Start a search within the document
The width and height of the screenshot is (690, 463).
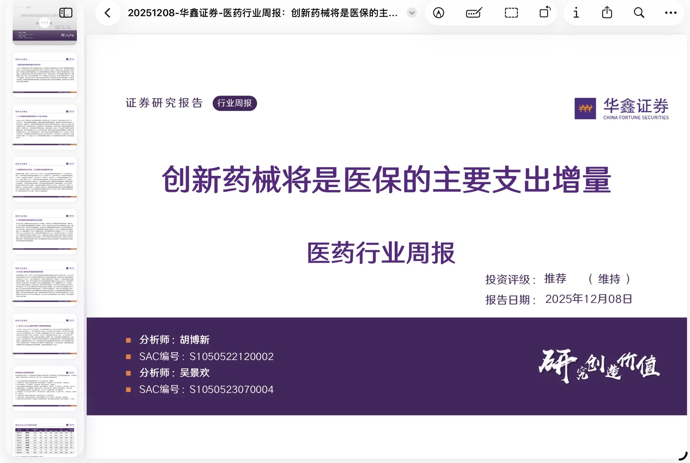tap(639, 13)
